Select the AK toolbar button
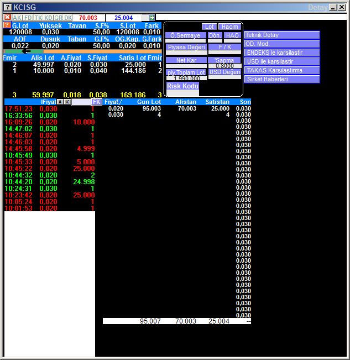The image size is (350, 360). tap(17, 18)
